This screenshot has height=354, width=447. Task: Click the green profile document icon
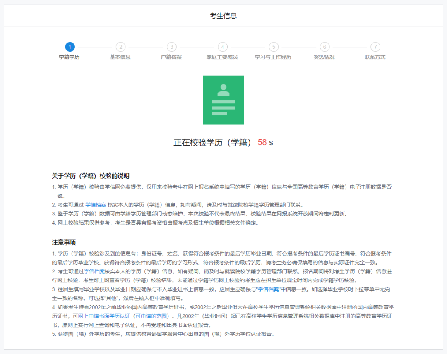pos(223,100)
